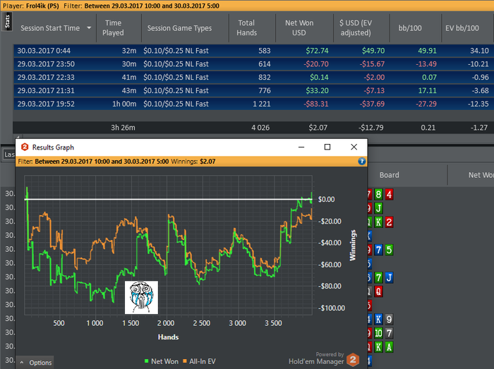494x369 pixels.
Task: Expand the Options panel in Results Graph
Action: click(x=35, y=363)
